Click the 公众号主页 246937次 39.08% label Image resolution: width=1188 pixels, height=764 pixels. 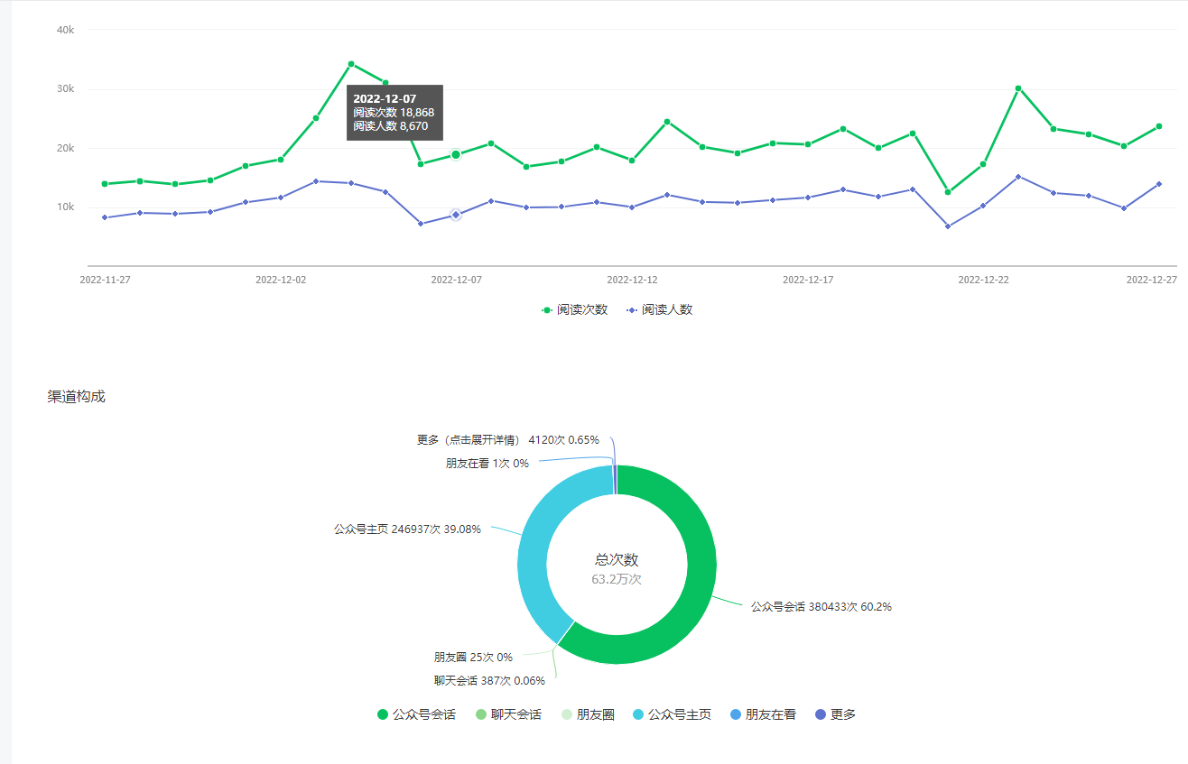tap(407, 529)
